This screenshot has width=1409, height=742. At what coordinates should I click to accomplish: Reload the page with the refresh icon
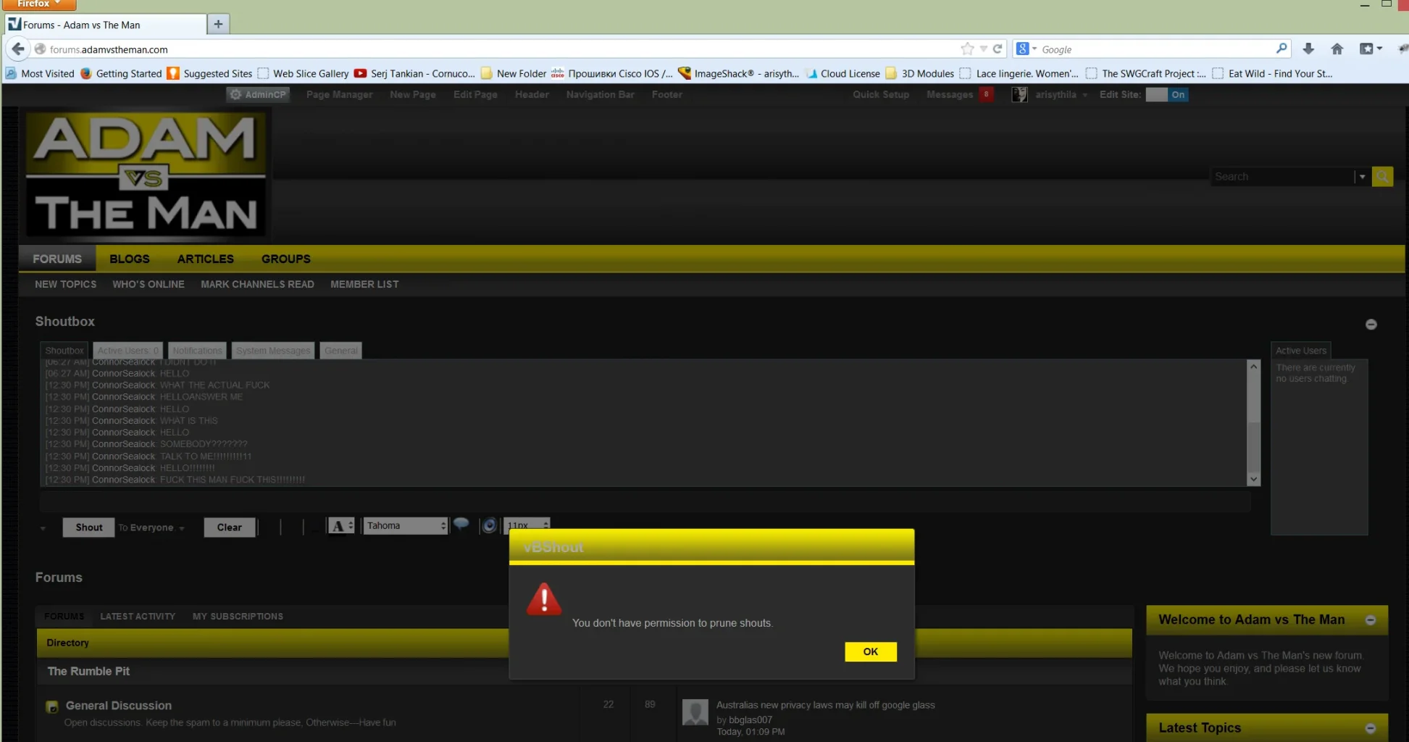pyautogui.click(x=998, y=49)
